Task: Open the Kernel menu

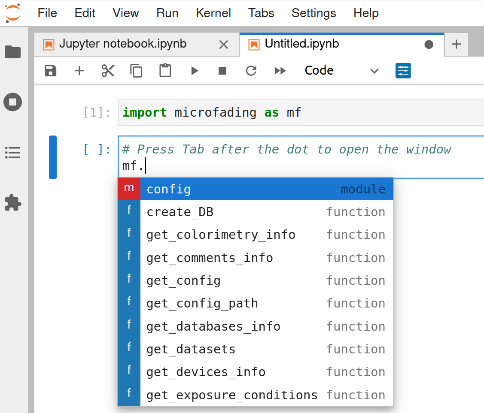Action: 213,13
